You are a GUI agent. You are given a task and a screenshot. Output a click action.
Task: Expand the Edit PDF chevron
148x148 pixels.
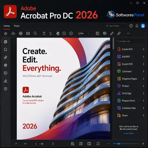pyautogui.click(x=143, y=57)
